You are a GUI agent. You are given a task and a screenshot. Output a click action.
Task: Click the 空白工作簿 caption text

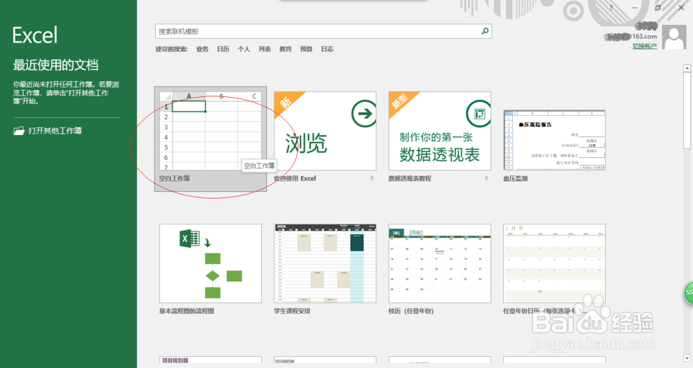(x=175, y=179)
